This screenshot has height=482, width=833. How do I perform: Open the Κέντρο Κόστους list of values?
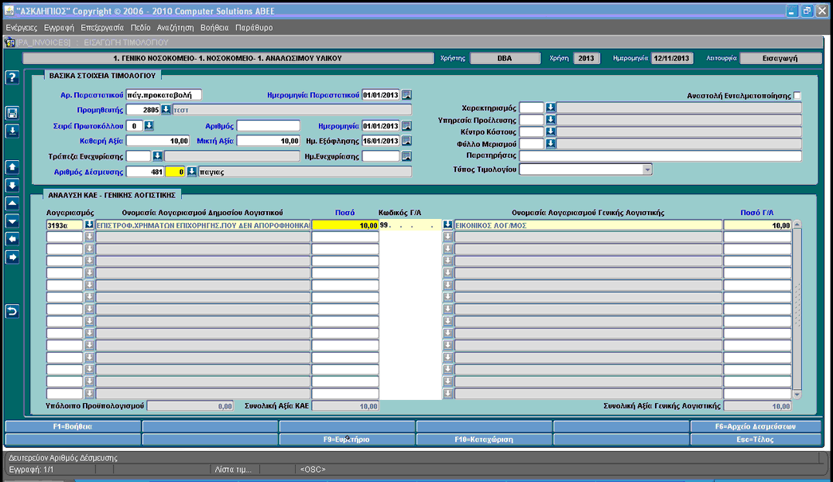550,132
